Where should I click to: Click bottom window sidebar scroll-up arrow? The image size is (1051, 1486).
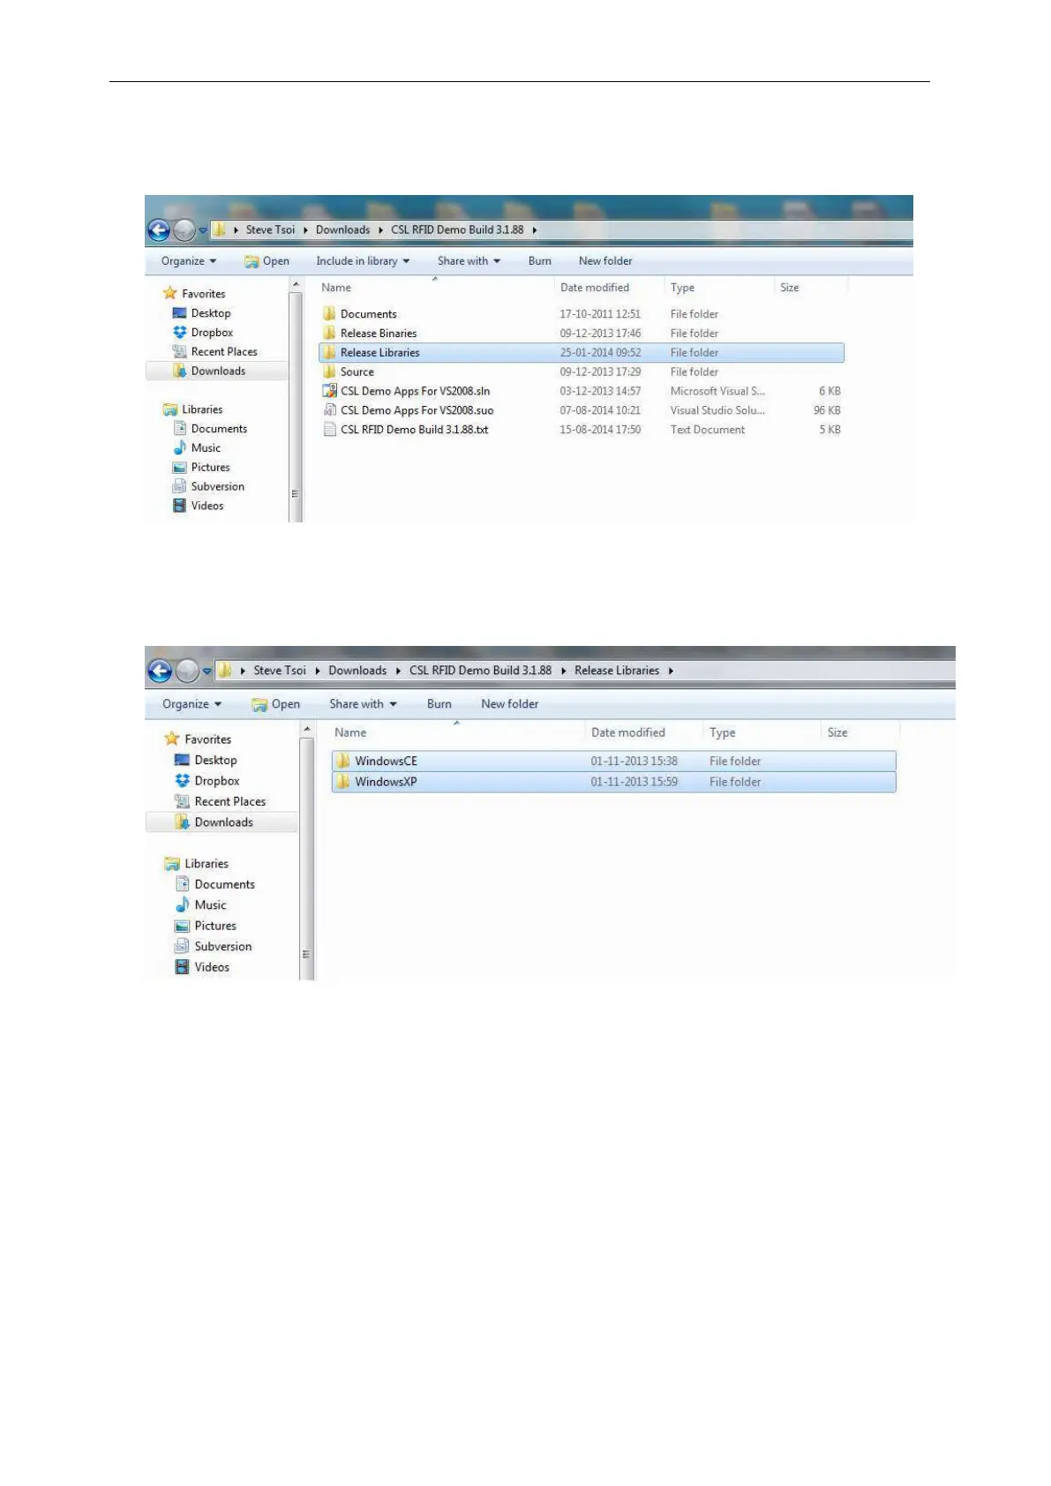[307, 730]
